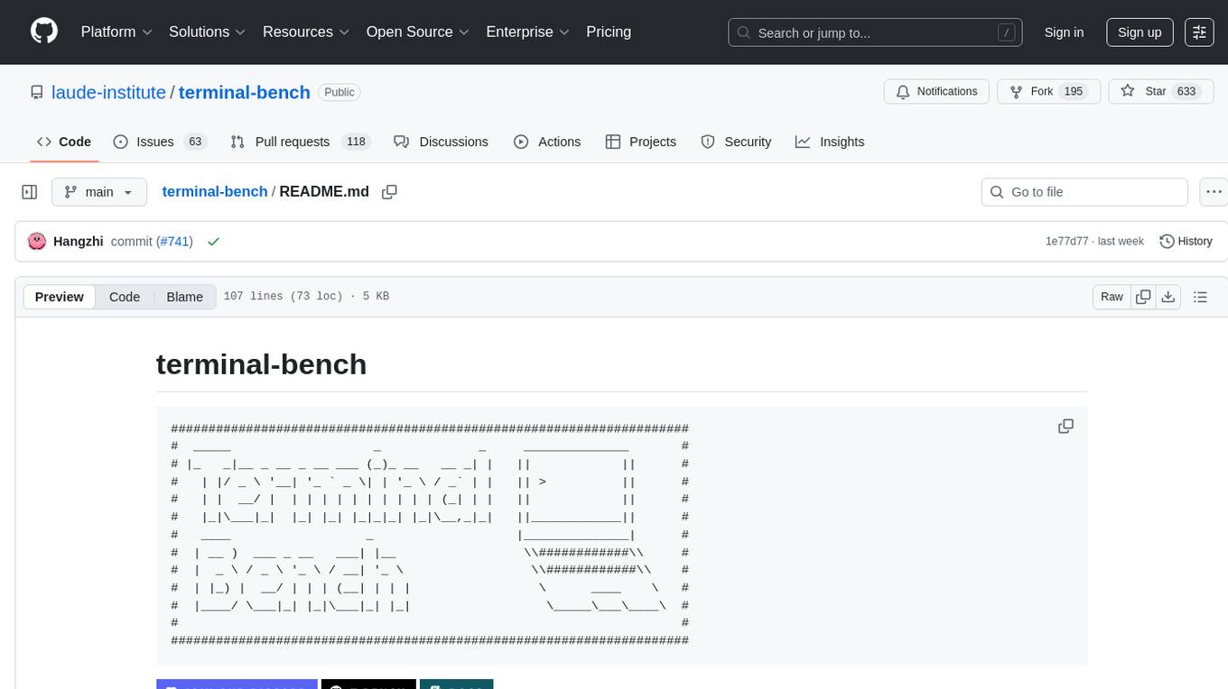Open the Insights tab
Screen dimensions: 1228x689
(x=830, y=142)
